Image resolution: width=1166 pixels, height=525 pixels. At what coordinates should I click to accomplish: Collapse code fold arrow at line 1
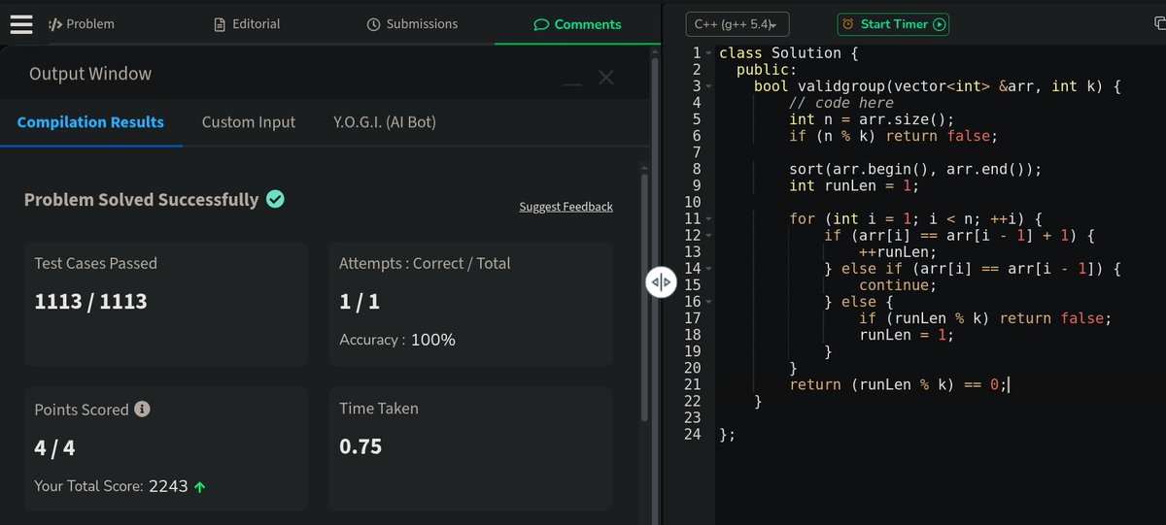tap(709, 53)
